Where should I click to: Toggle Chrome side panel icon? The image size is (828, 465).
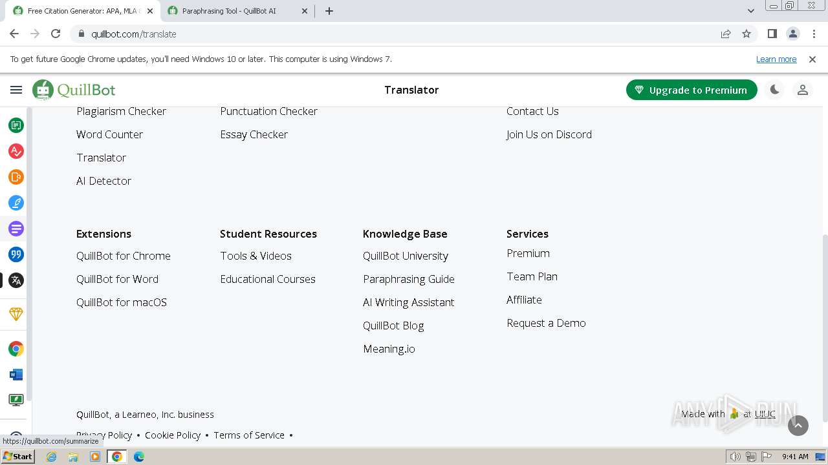(772, 34)
